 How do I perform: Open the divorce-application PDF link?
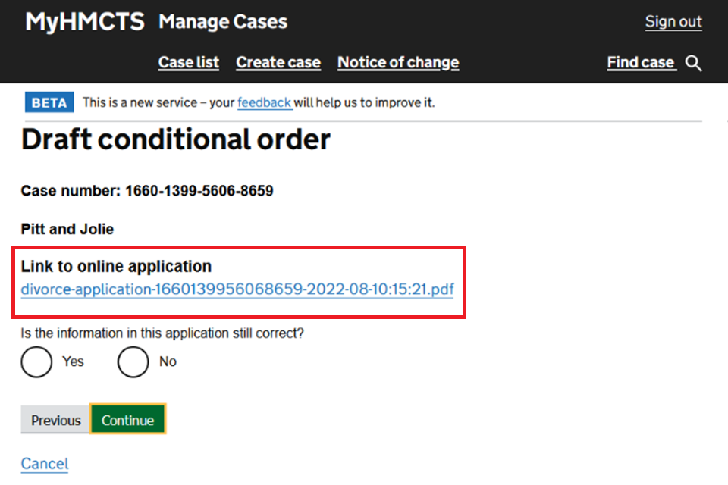coord(237,289)
